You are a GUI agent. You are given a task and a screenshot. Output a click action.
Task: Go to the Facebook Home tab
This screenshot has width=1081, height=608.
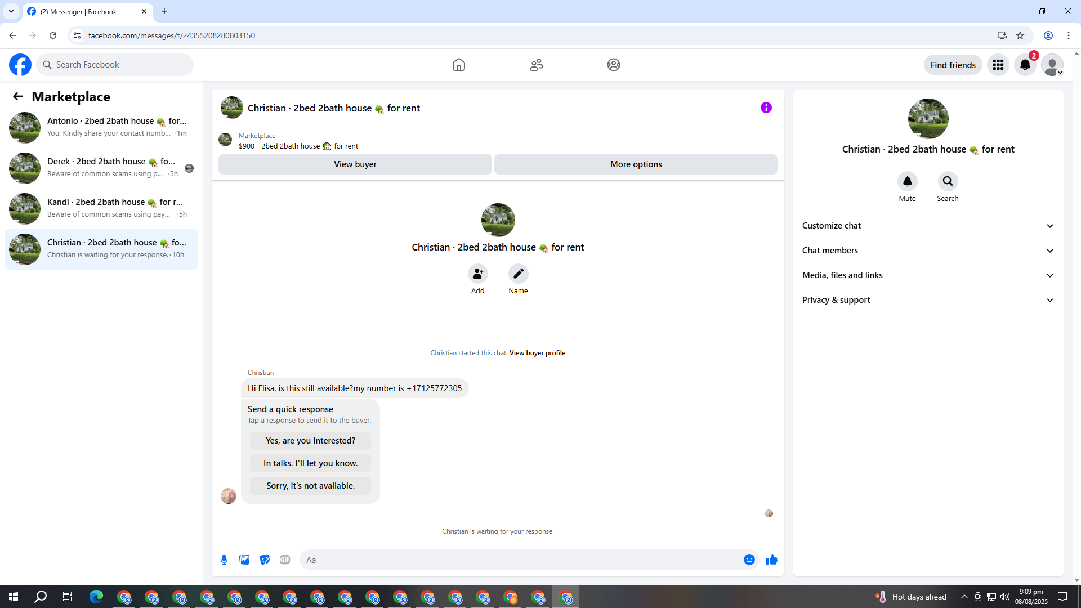point(458,65)
